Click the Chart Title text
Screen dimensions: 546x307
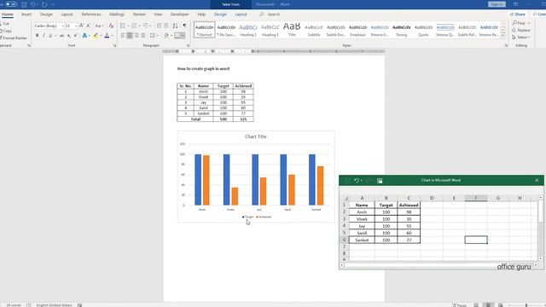tap(256, 136)
